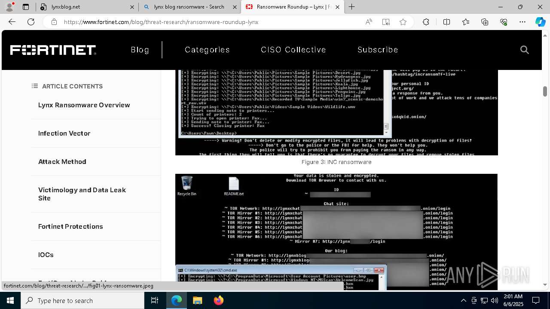Viewport: 550px width, 309px height.
Task: Open the Favorites list
Action: [466, 22]
